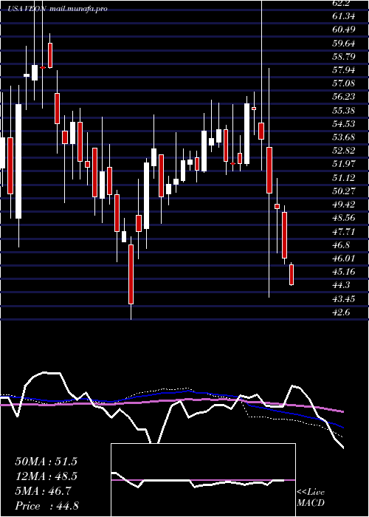Click the Price : 44.8 readout

coord(46,506)
